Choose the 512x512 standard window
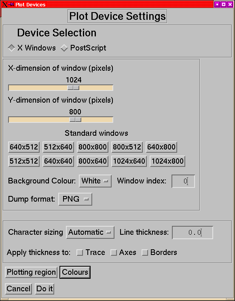The height and width of the screenshot is (301, 235). (24, 161)
